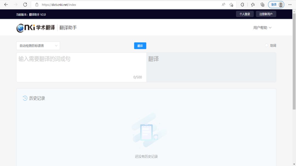Refresh the current page
The width and height of the screenshot is (296, 166).
(x=25, y=5)
